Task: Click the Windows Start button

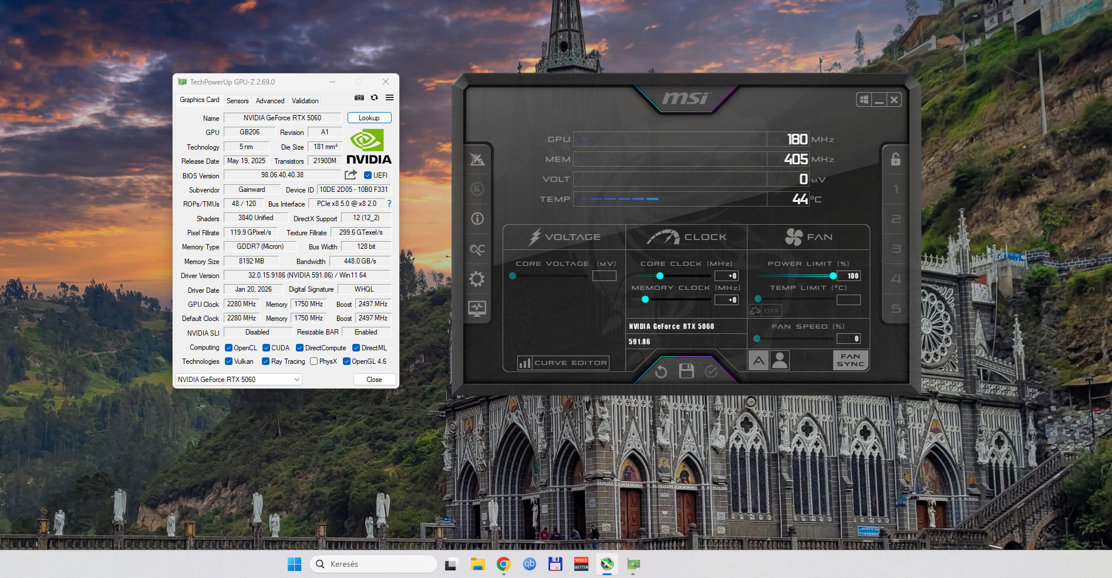Action: 294,564
